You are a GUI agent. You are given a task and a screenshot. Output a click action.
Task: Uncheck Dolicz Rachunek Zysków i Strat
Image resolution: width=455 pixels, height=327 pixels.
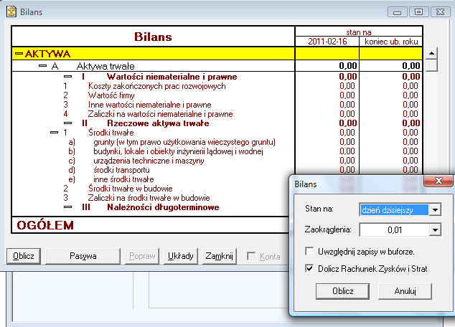(309, 268)
